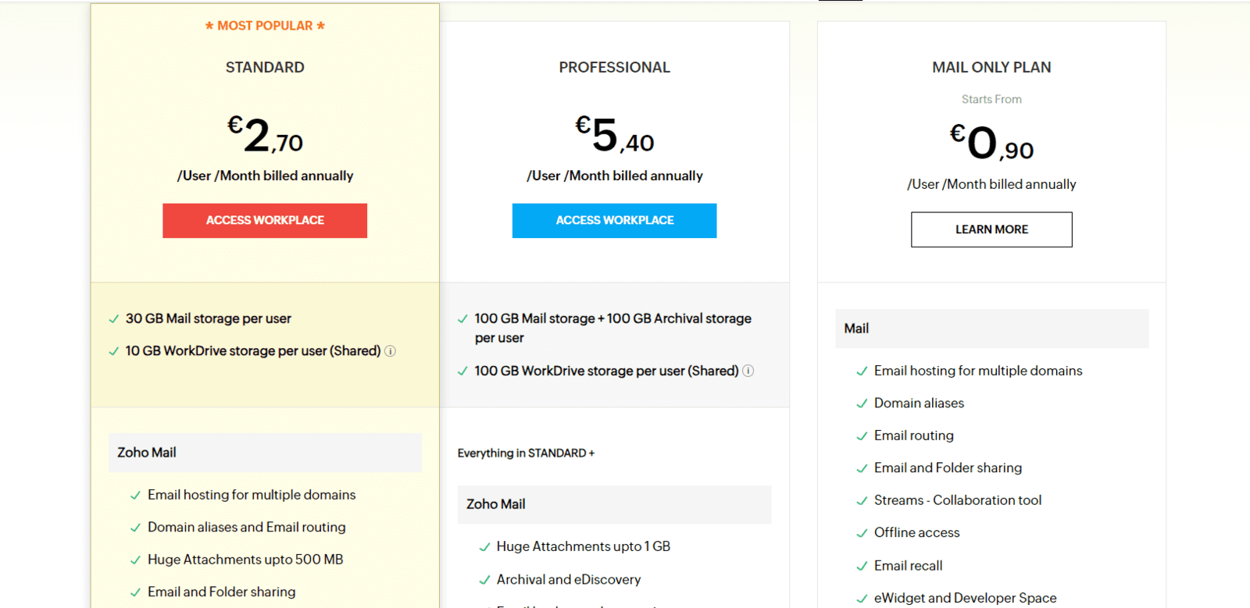Click the checkmark icon beside 30 GB Mail storage
1250x608 pixels.
tap(114, 319)
